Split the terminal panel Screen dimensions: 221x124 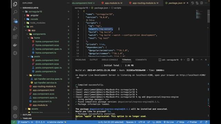coord(188,60)
